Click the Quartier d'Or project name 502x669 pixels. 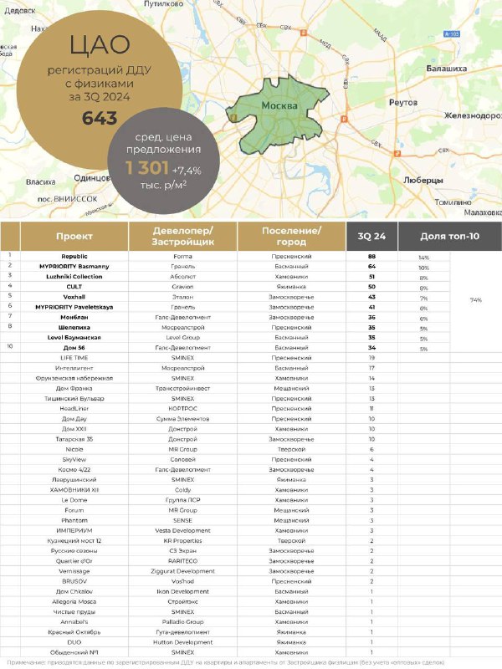(x=74, y=561)
